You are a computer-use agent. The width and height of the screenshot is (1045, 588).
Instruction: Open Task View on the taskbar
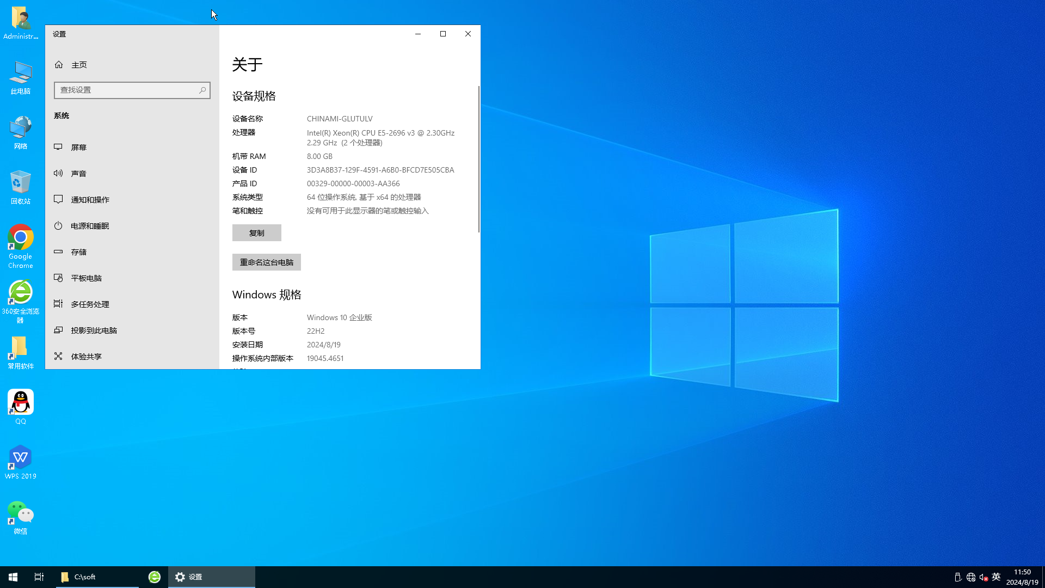tap(39, 577)
